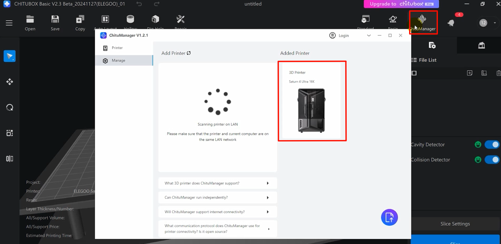Refresh the Add Printer scan

click(x=189, y=53)
